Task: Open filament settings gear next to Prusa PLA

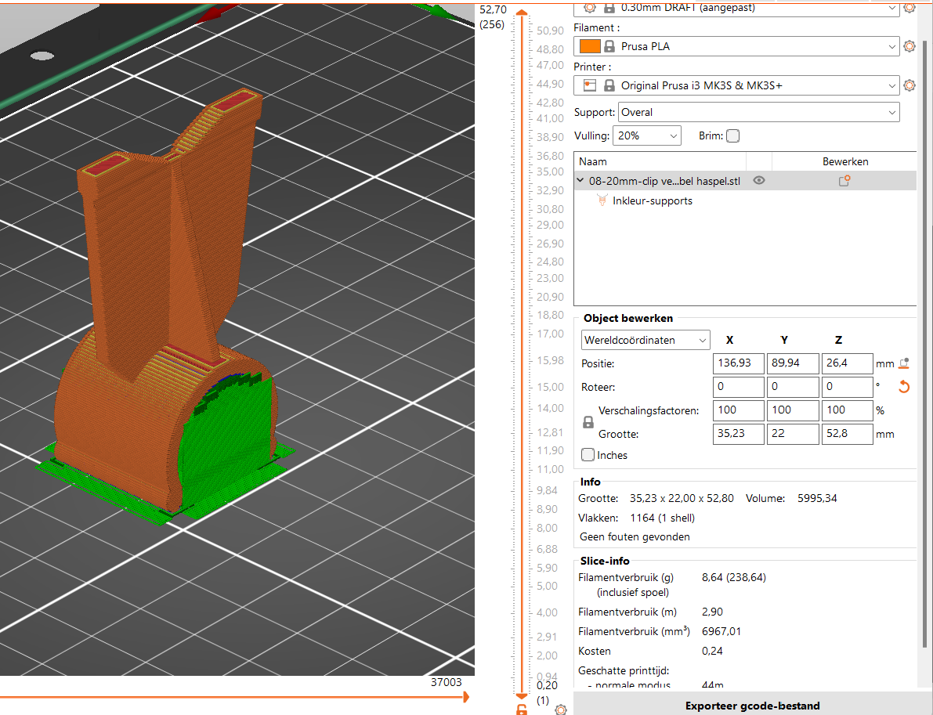Action: [909, 46]
